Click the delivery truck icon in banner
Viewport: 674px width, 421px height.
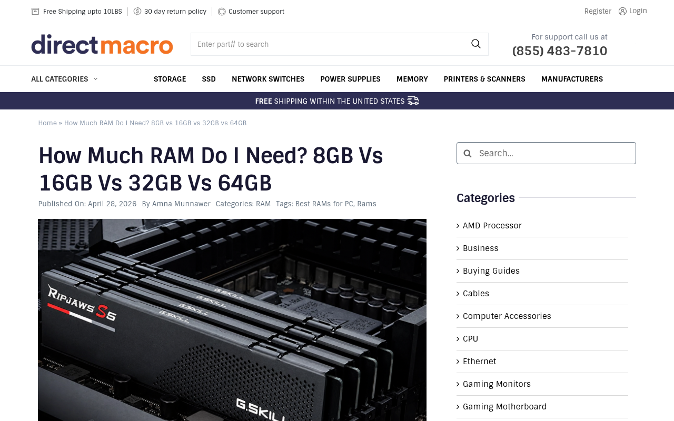[413, 101]
